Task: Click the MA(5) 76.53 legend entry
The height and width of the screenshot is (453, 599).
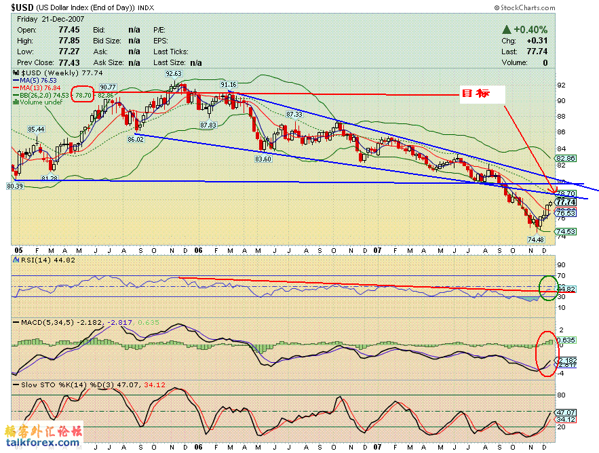Action: 35,81
